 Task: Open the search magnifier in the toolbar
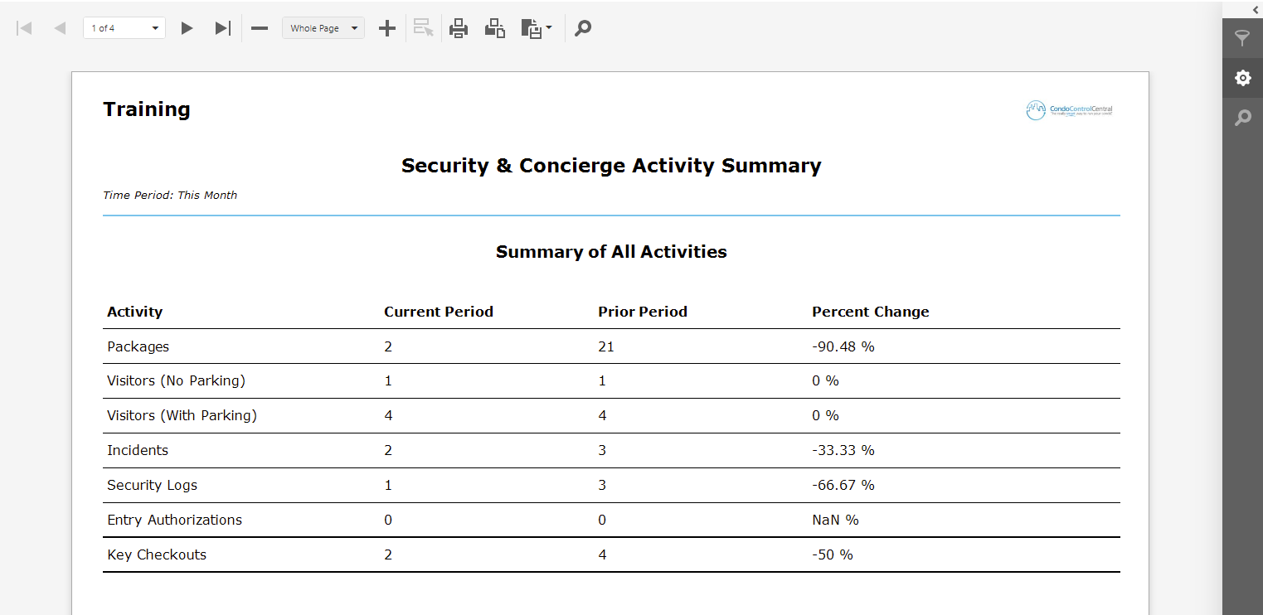point(582,27)
